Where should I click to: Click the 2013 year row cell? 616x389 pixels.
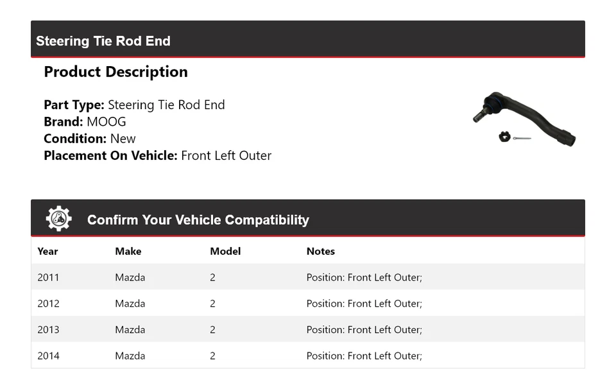pos(48,330)
